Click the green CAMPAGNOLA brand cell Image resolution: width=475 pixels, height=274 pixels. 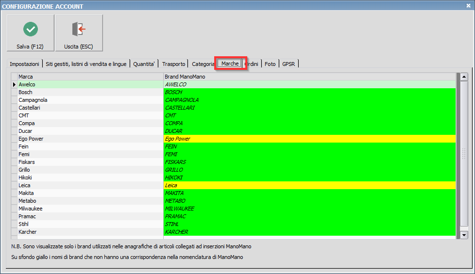(x=309, y=100)
